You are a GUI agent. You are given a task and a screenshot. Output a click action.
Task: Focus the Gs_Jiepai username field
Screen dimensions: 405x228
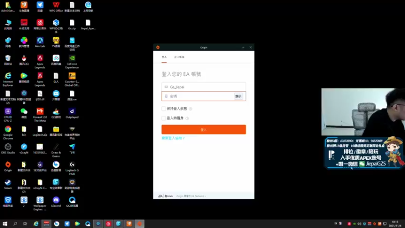[204, 87]
